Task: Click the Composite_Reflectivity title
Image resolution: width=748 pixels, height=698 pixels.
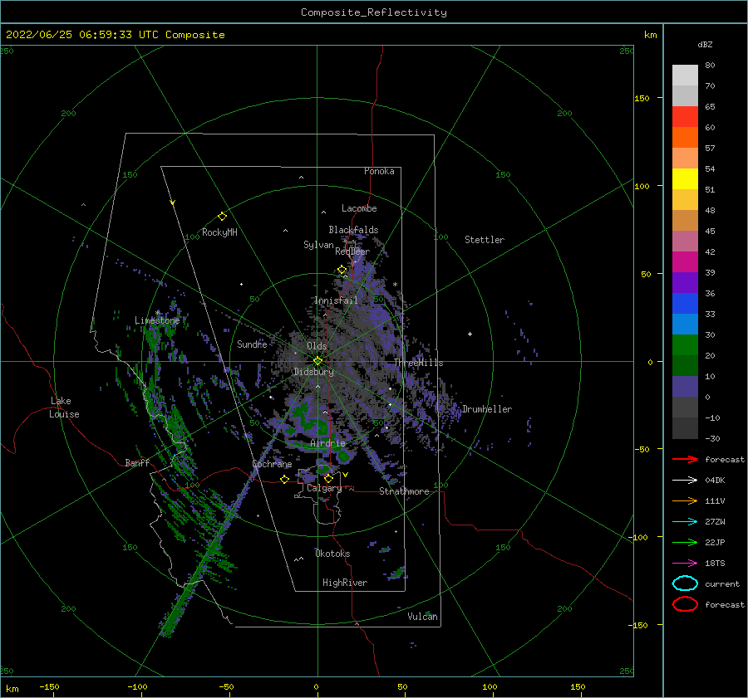Action: [374, 12]
